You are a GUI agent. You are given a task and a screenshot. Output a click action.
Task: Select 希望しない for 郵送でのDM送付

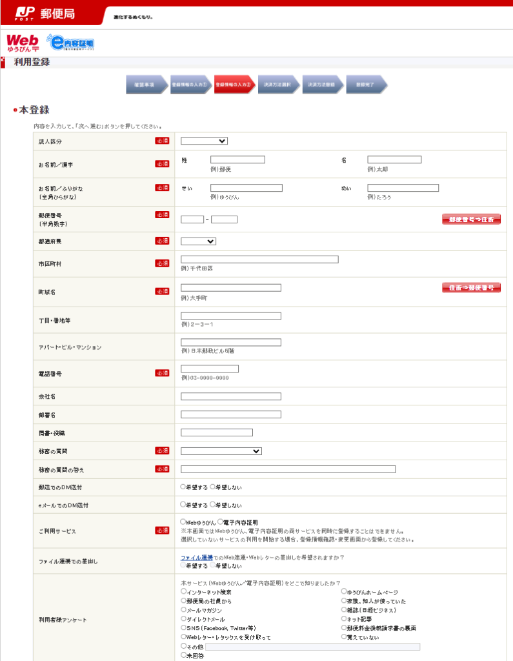(212, 487)
